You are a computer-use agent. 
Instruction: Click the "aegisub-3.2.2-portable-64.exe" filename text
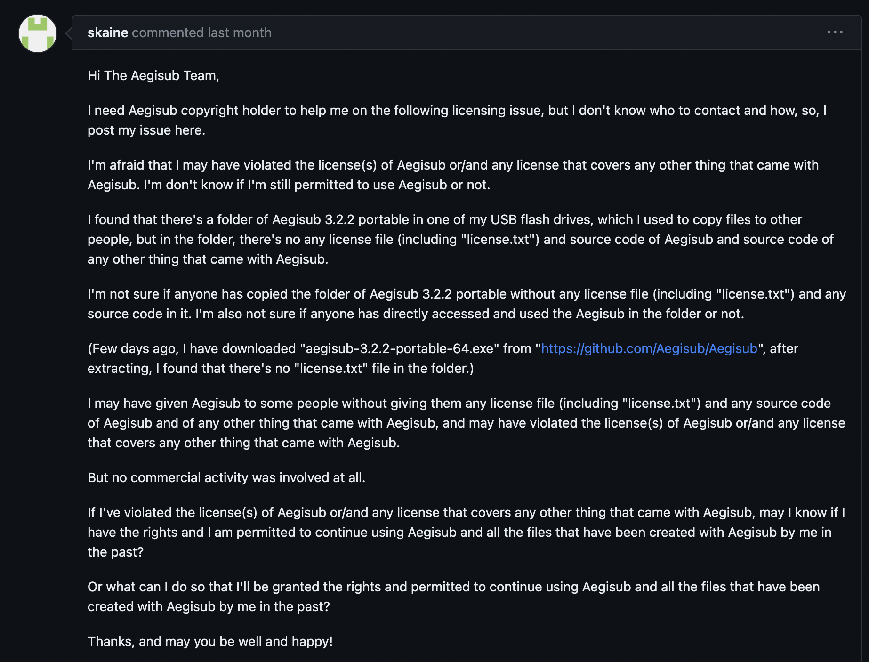[x=400, y=348]
